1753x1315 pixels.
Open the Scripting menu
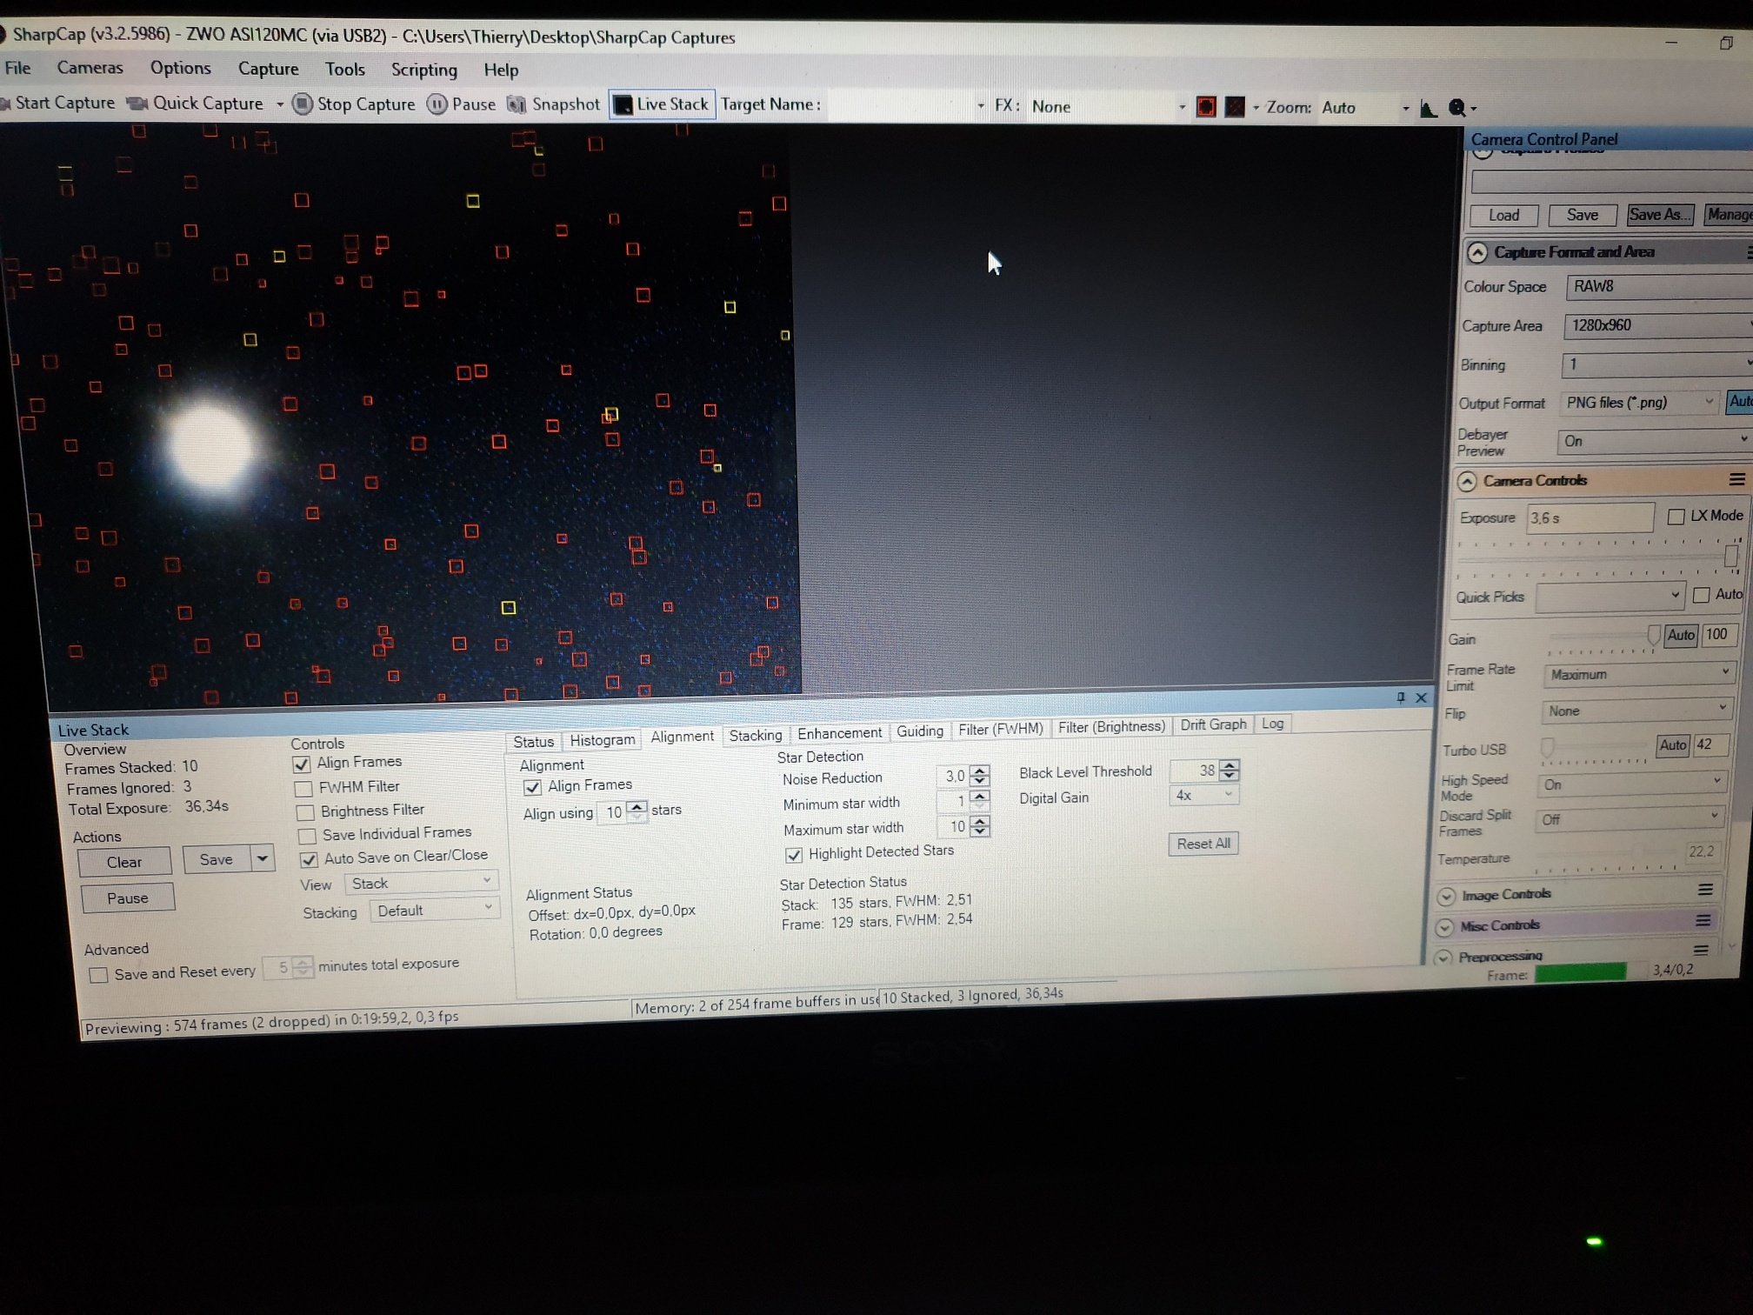click(x=423, y=70)
